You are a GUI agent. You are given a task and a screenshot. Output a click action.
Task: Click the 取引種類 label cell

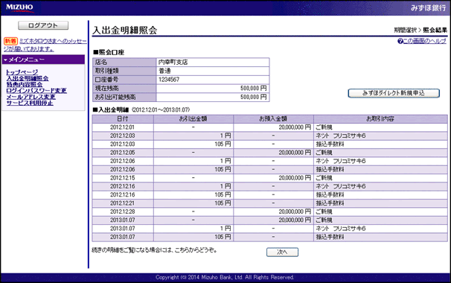click(x=124, y=71)
